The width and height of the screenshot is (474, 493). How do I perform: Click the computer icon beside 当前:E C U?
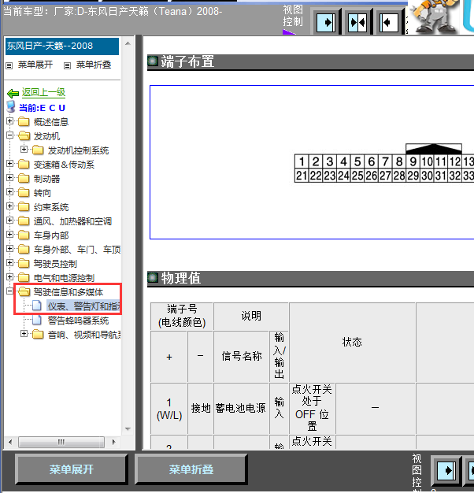11,107
